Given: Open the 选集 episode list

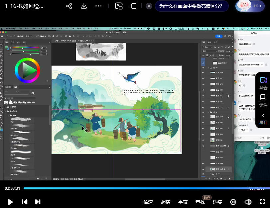Looking at the screenshot, I should point(217,202).
